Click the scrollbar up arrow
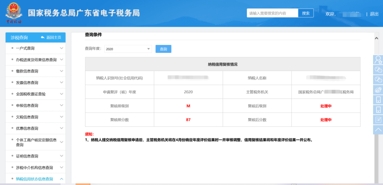The image size is (383, 185). (376, 38)
